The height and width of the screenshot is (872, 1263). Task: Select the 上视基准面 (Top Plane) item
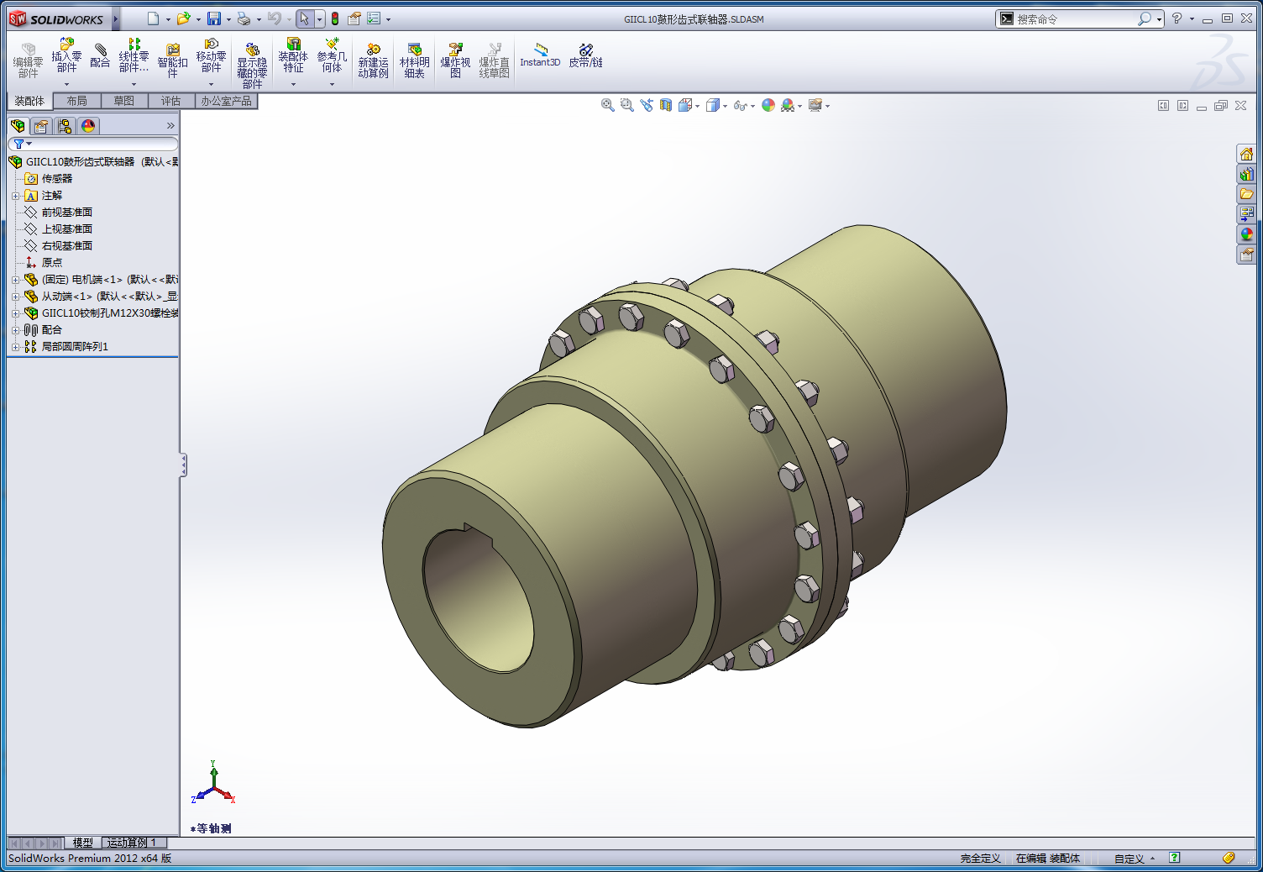[67, 229]
